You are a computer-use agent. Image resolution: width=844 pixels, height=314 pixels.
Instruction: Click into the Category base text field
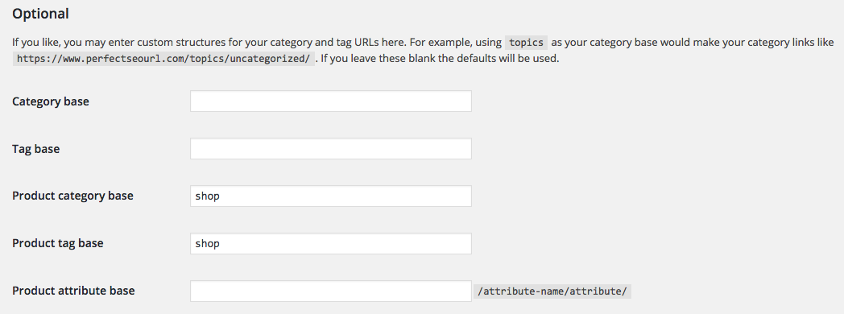(x=330, y=101)
